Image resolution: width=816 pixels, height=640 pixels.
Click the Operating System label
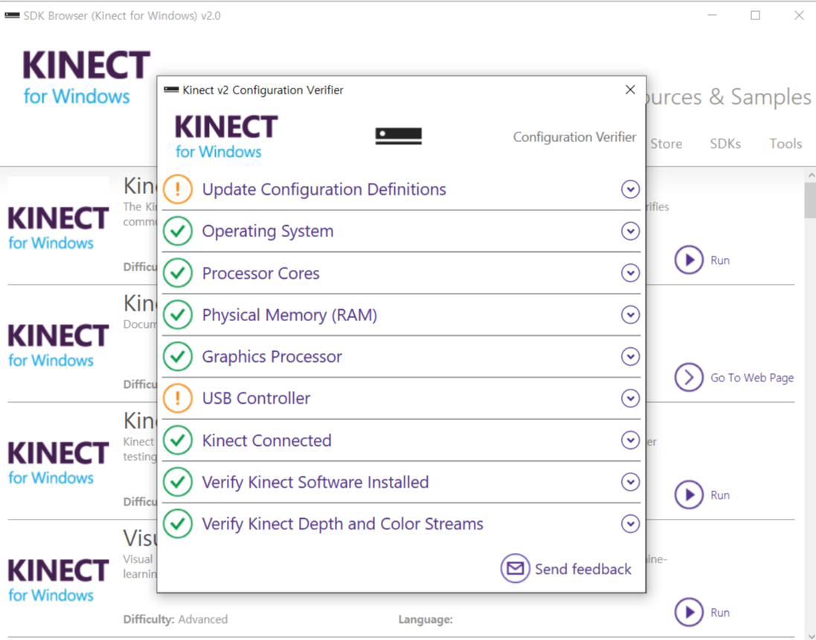click(x=268, y=231)
